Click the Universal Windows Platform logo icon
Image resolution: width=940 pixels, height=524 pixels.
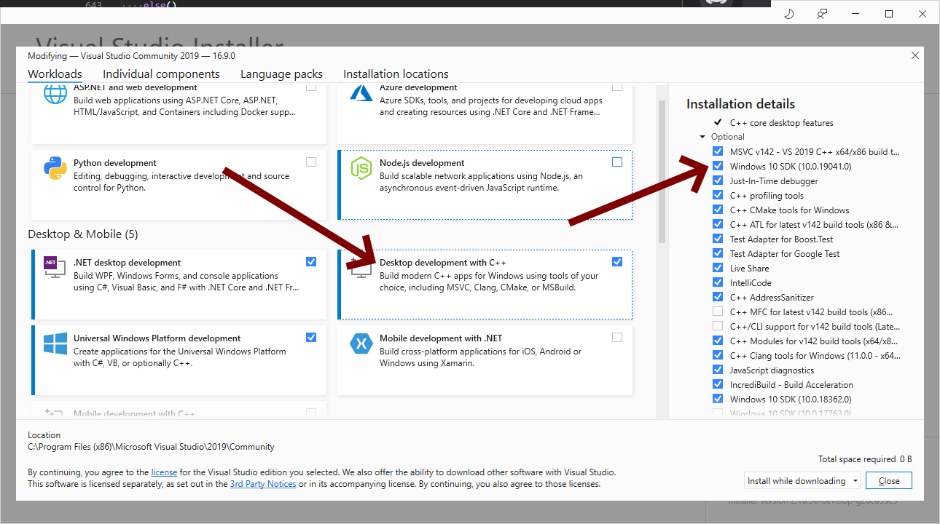pyautogui.click(x=55, y=344)
